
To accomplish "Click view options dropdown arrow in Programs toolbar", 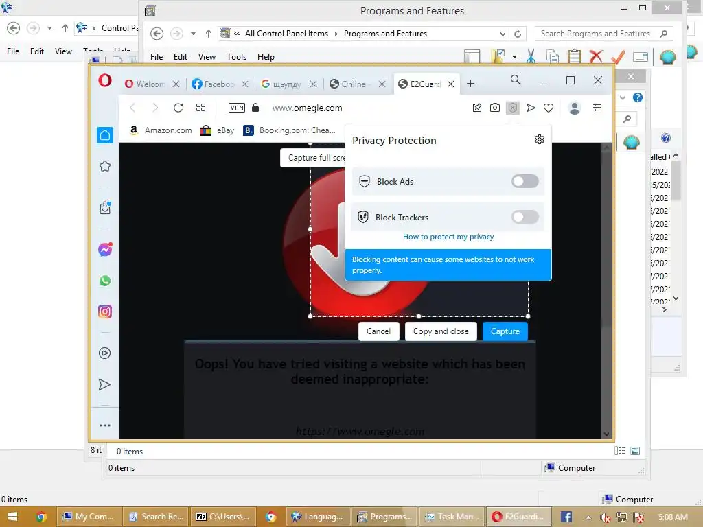I will point(514,57).
